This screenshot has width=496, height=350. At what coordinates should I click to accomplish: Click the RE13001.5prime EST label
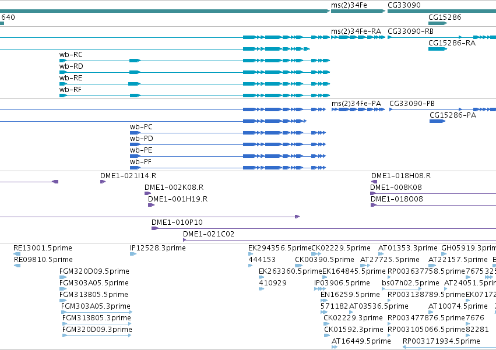pos(43,248)
